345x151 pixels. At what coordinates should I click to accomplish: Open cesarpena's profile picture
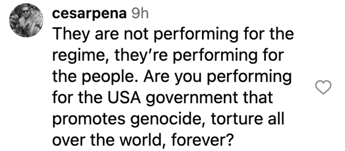tap(24, 22)
